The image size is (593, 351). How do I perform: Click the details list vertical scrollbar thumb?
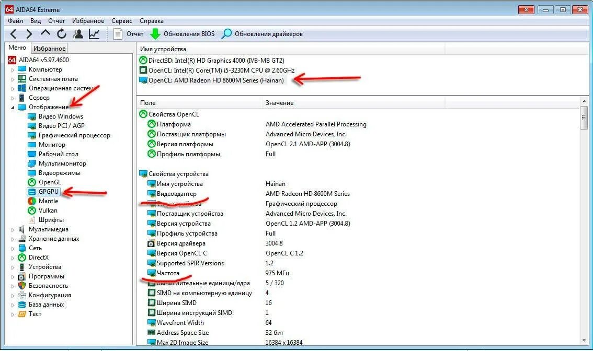[584, 118]
